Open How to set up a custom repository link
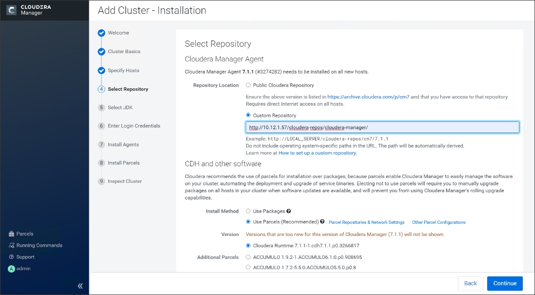 [x=317, y=153]
